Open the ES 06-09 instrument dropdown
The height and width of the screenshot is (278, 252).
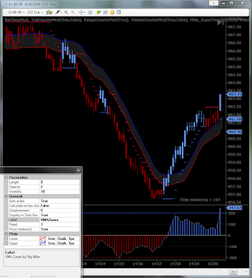[17, 13]
